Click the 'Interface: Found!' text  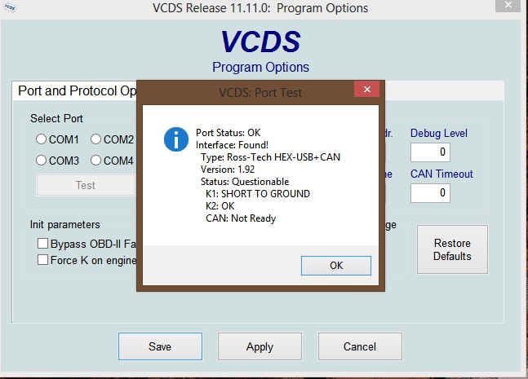coord(232,145)
